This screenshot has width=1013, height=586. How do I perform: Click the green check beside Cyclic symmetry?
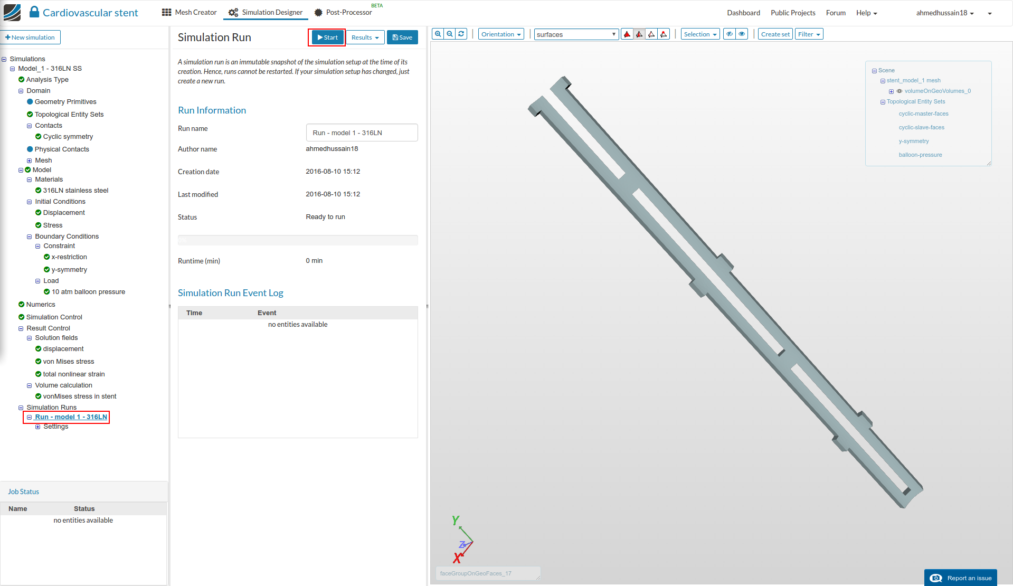39,137
